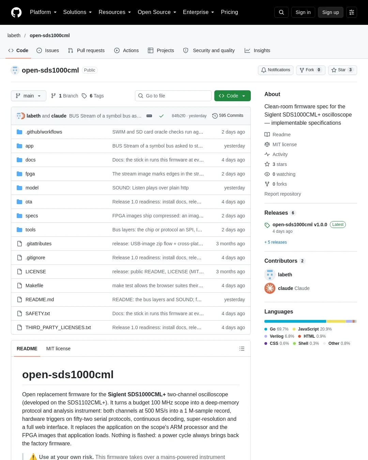Open the SAFETY.txt file
Screen dimensions: 368x460
(x=38, y=313)
